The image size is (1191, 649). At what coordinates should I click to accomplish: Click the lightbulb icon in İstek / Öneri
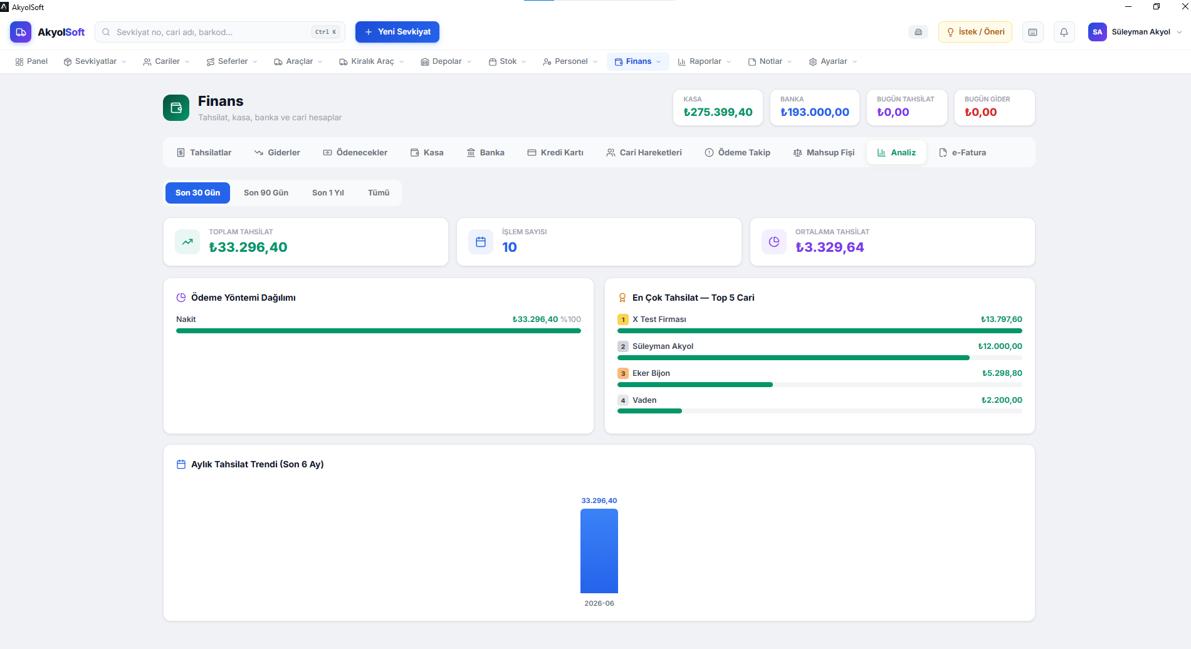950,32
